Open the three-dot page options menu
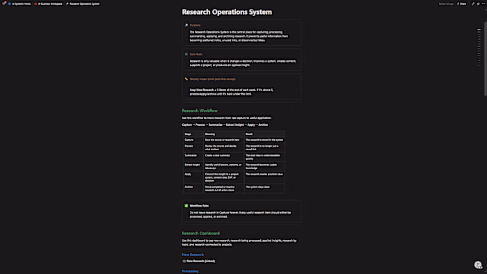 point(484,3)
